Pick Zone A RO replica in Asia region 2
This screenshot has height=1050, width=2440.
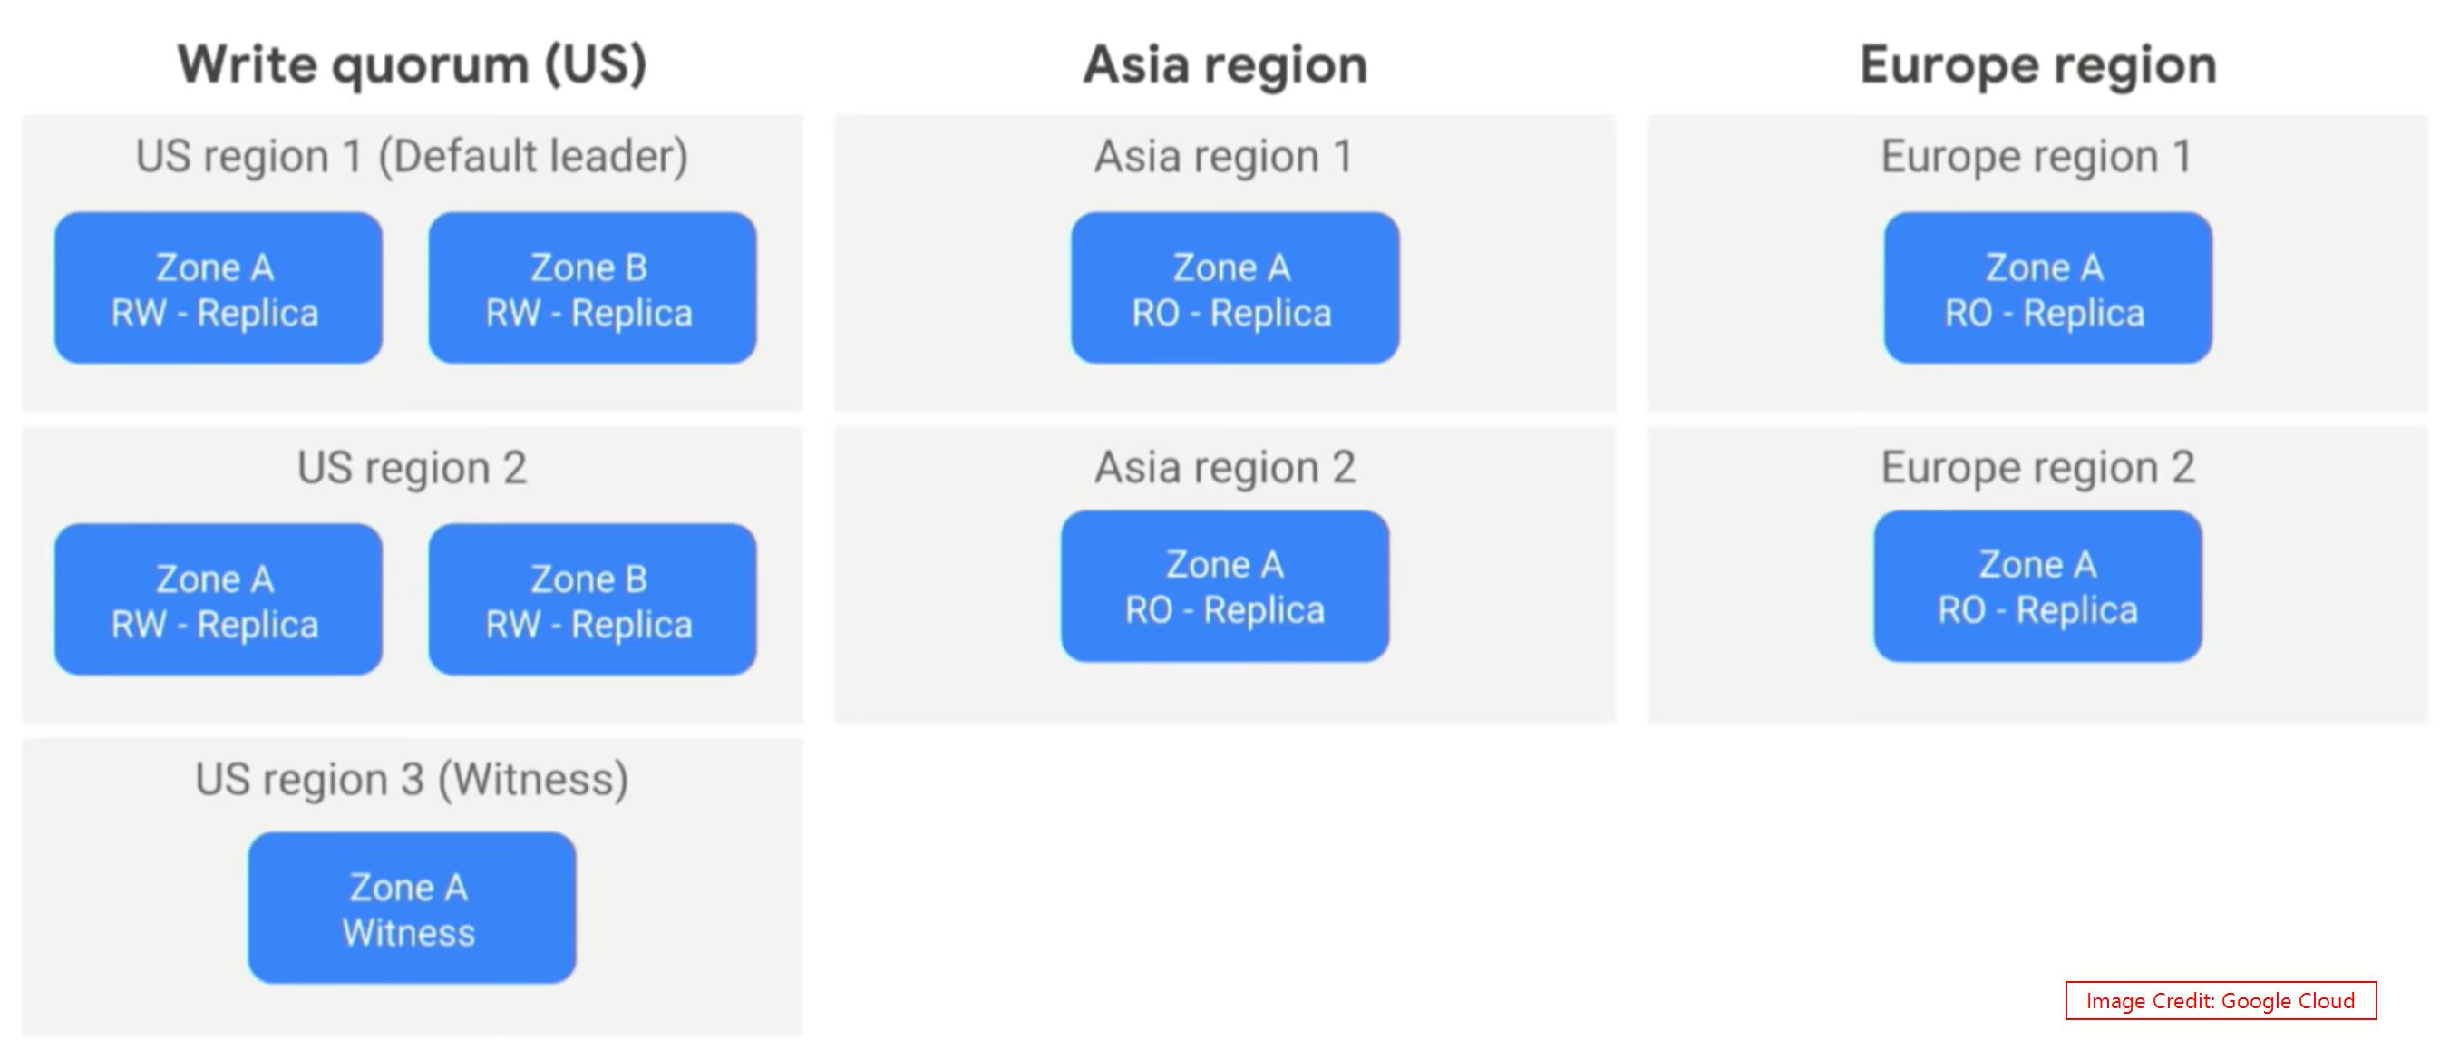tap(1225, 586)
